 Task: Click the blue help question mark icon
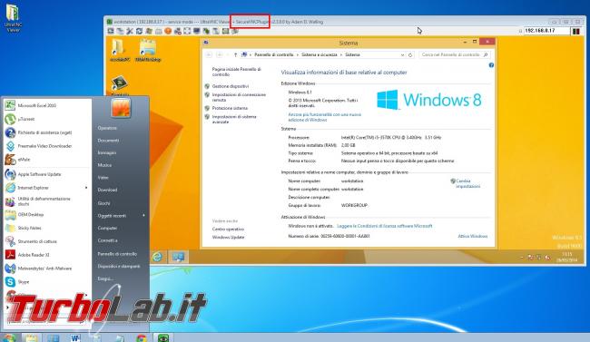pyautogui.click(x=491, y=65)
